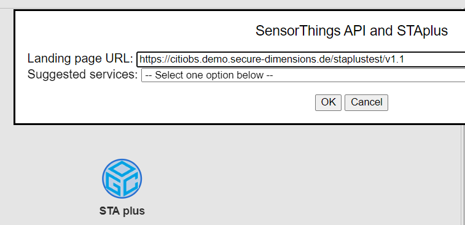The width and height of the screenshot is (465, 225).
Task: Click the 'Landing page URL:' label
Action: point(80,59)
